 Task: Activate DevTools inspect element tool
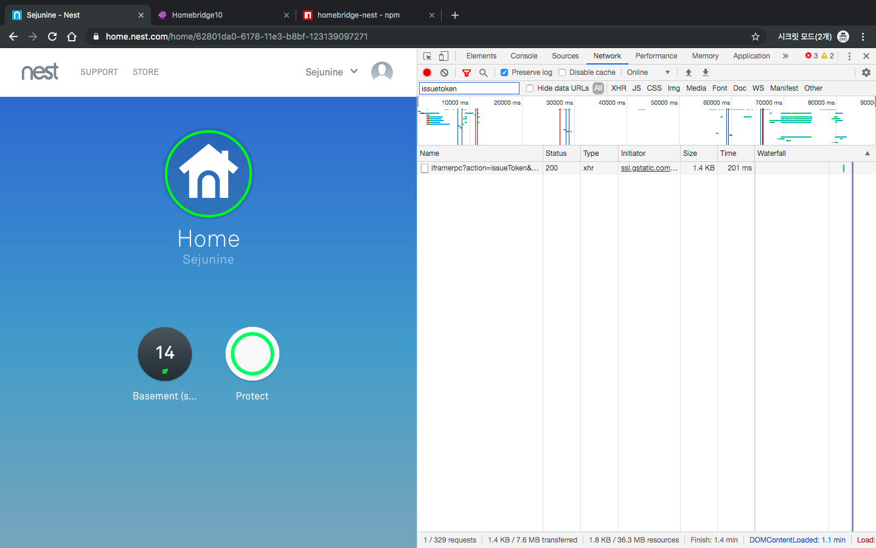(x=428, y=56)
